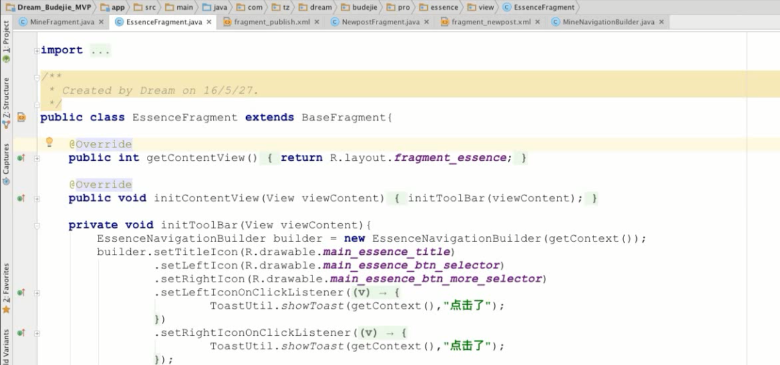Open the 1: Project tool window
Viewport: 780px width, 365px height.
point(6,41)
